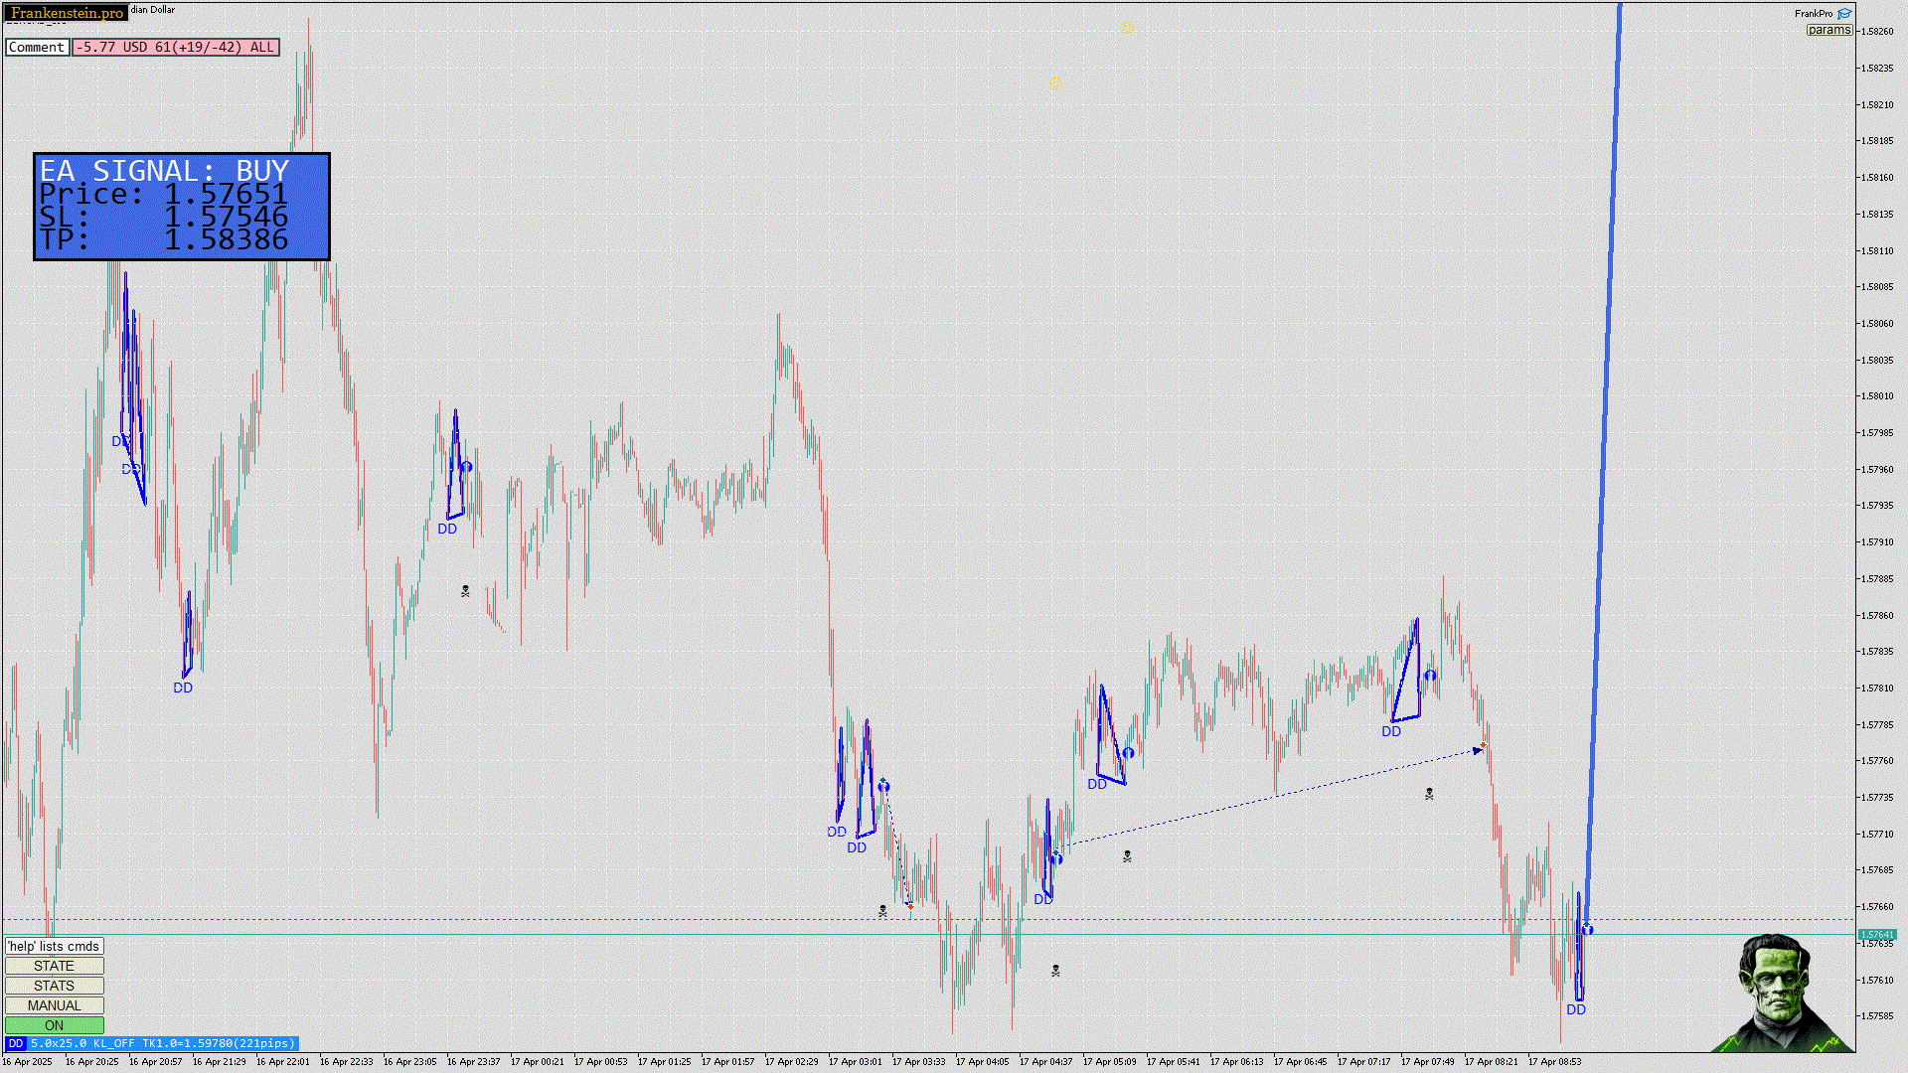Click the current price tag on price axis
The width and height of the screenshot is (1908, 1073).
click(x=1876, y=934)
